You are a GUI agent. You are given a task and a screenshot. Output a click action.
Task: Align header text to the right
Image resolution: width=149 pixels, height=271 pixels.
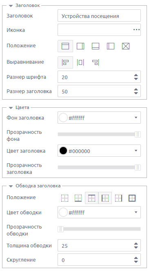coord(96,62)
